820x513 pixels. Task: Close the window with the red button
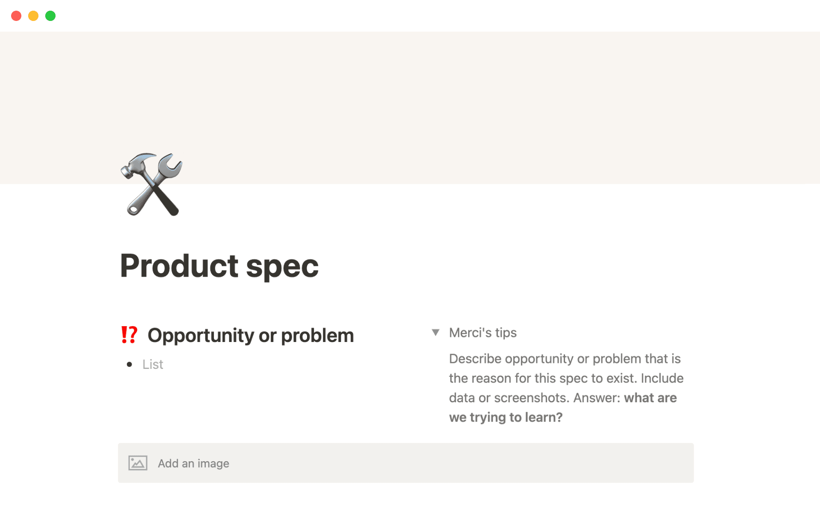16,16
